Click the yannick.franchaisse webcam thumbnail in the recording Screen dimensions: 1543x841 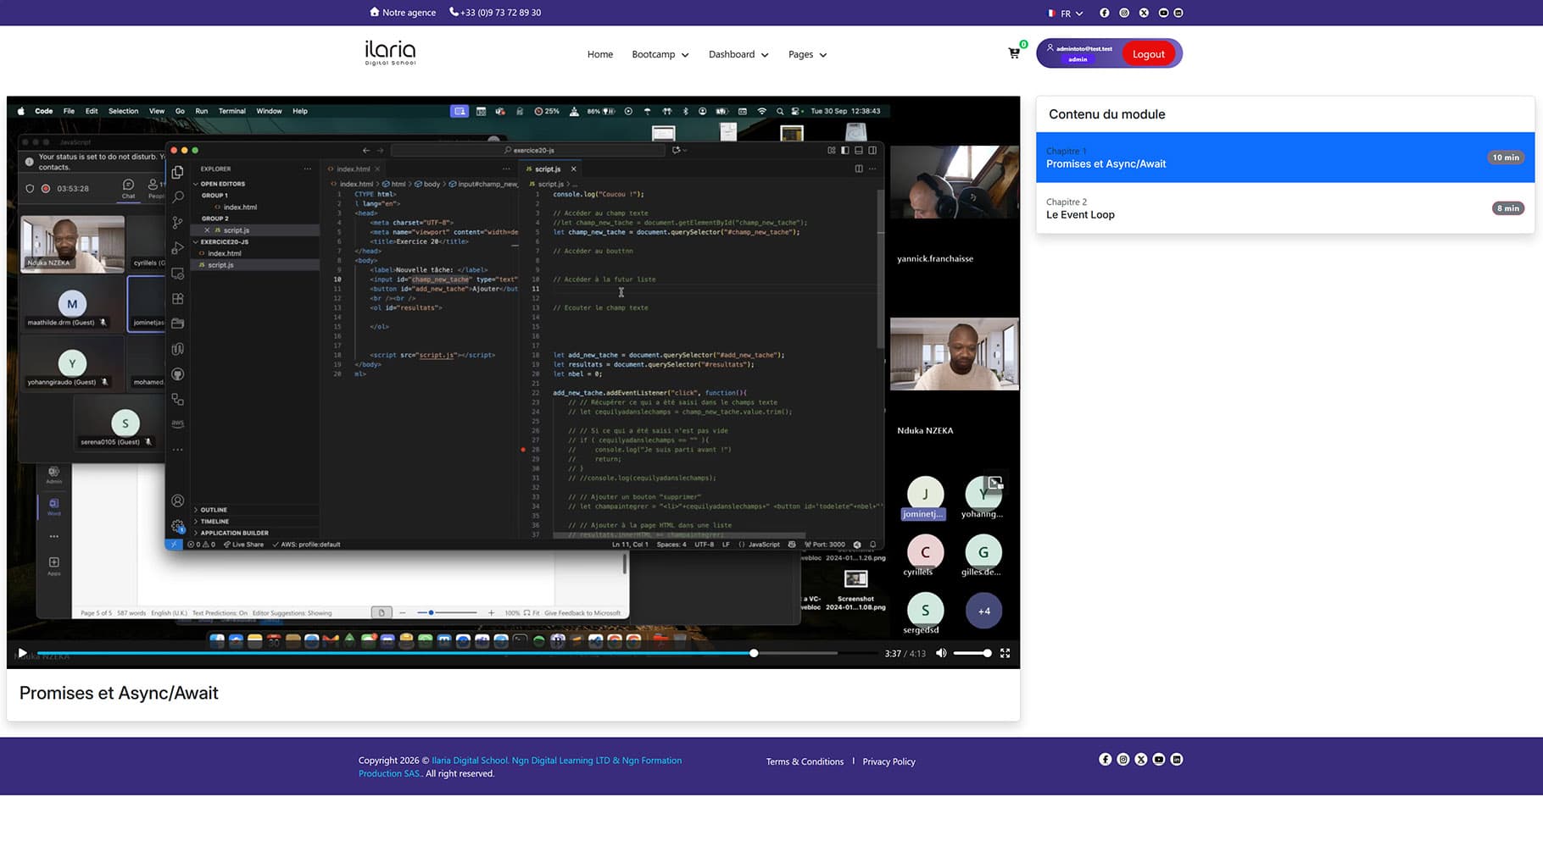[x=955, y=182]
